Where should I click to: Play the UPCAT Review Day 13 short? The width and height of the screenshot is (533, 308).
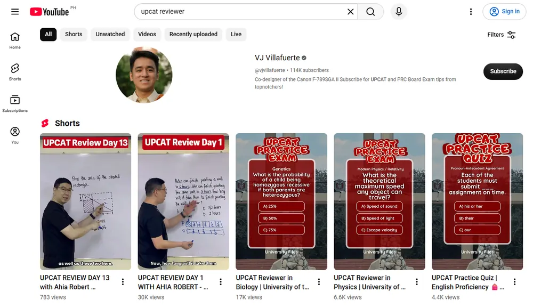tap(86, 201)
